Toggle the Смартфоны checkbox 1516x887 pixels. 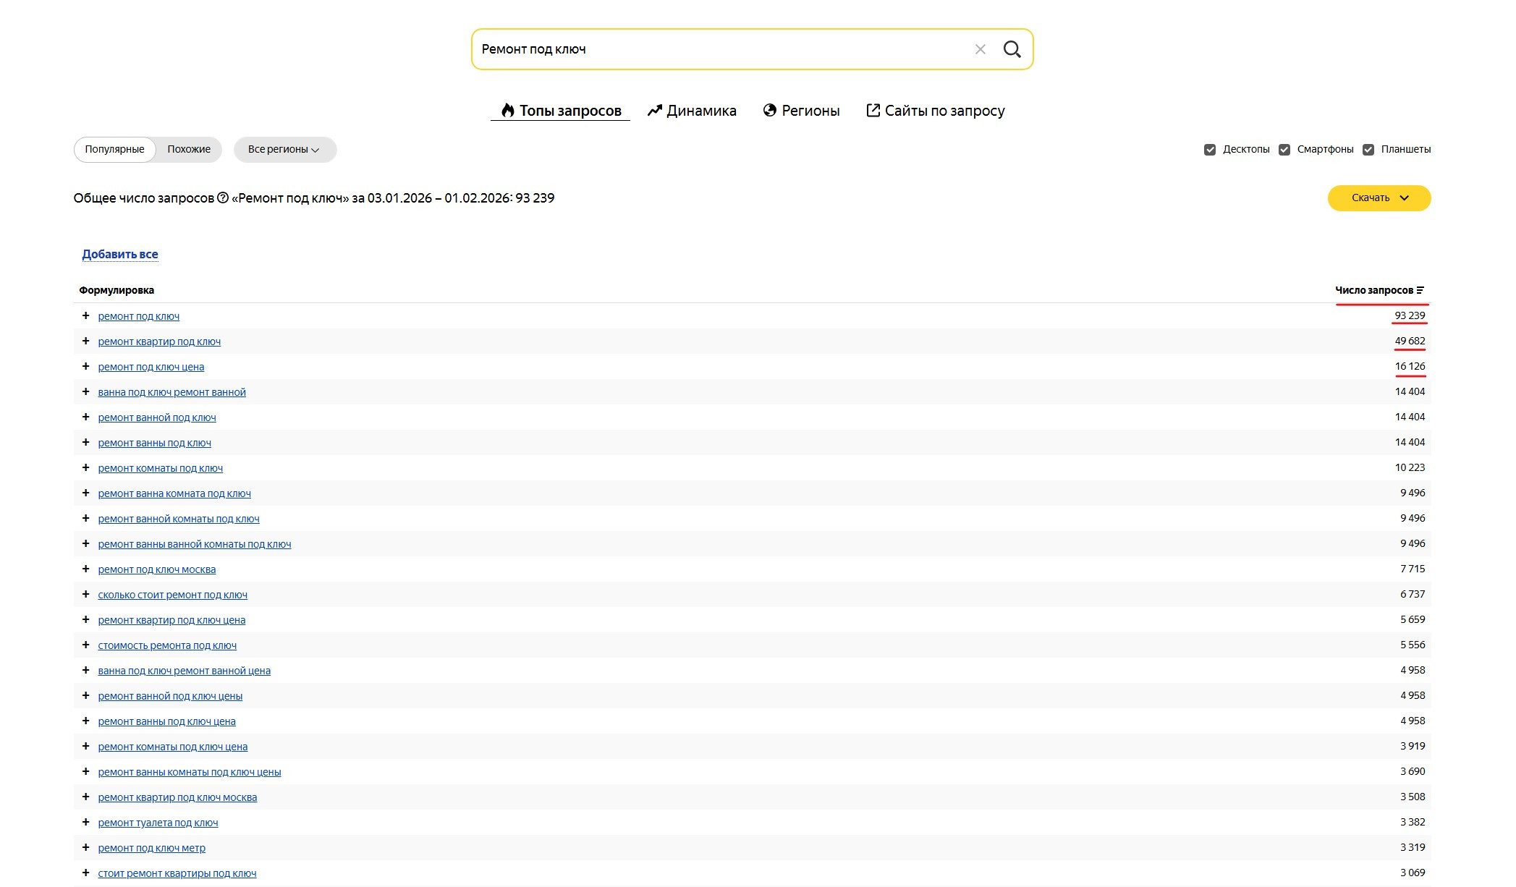1284,150
